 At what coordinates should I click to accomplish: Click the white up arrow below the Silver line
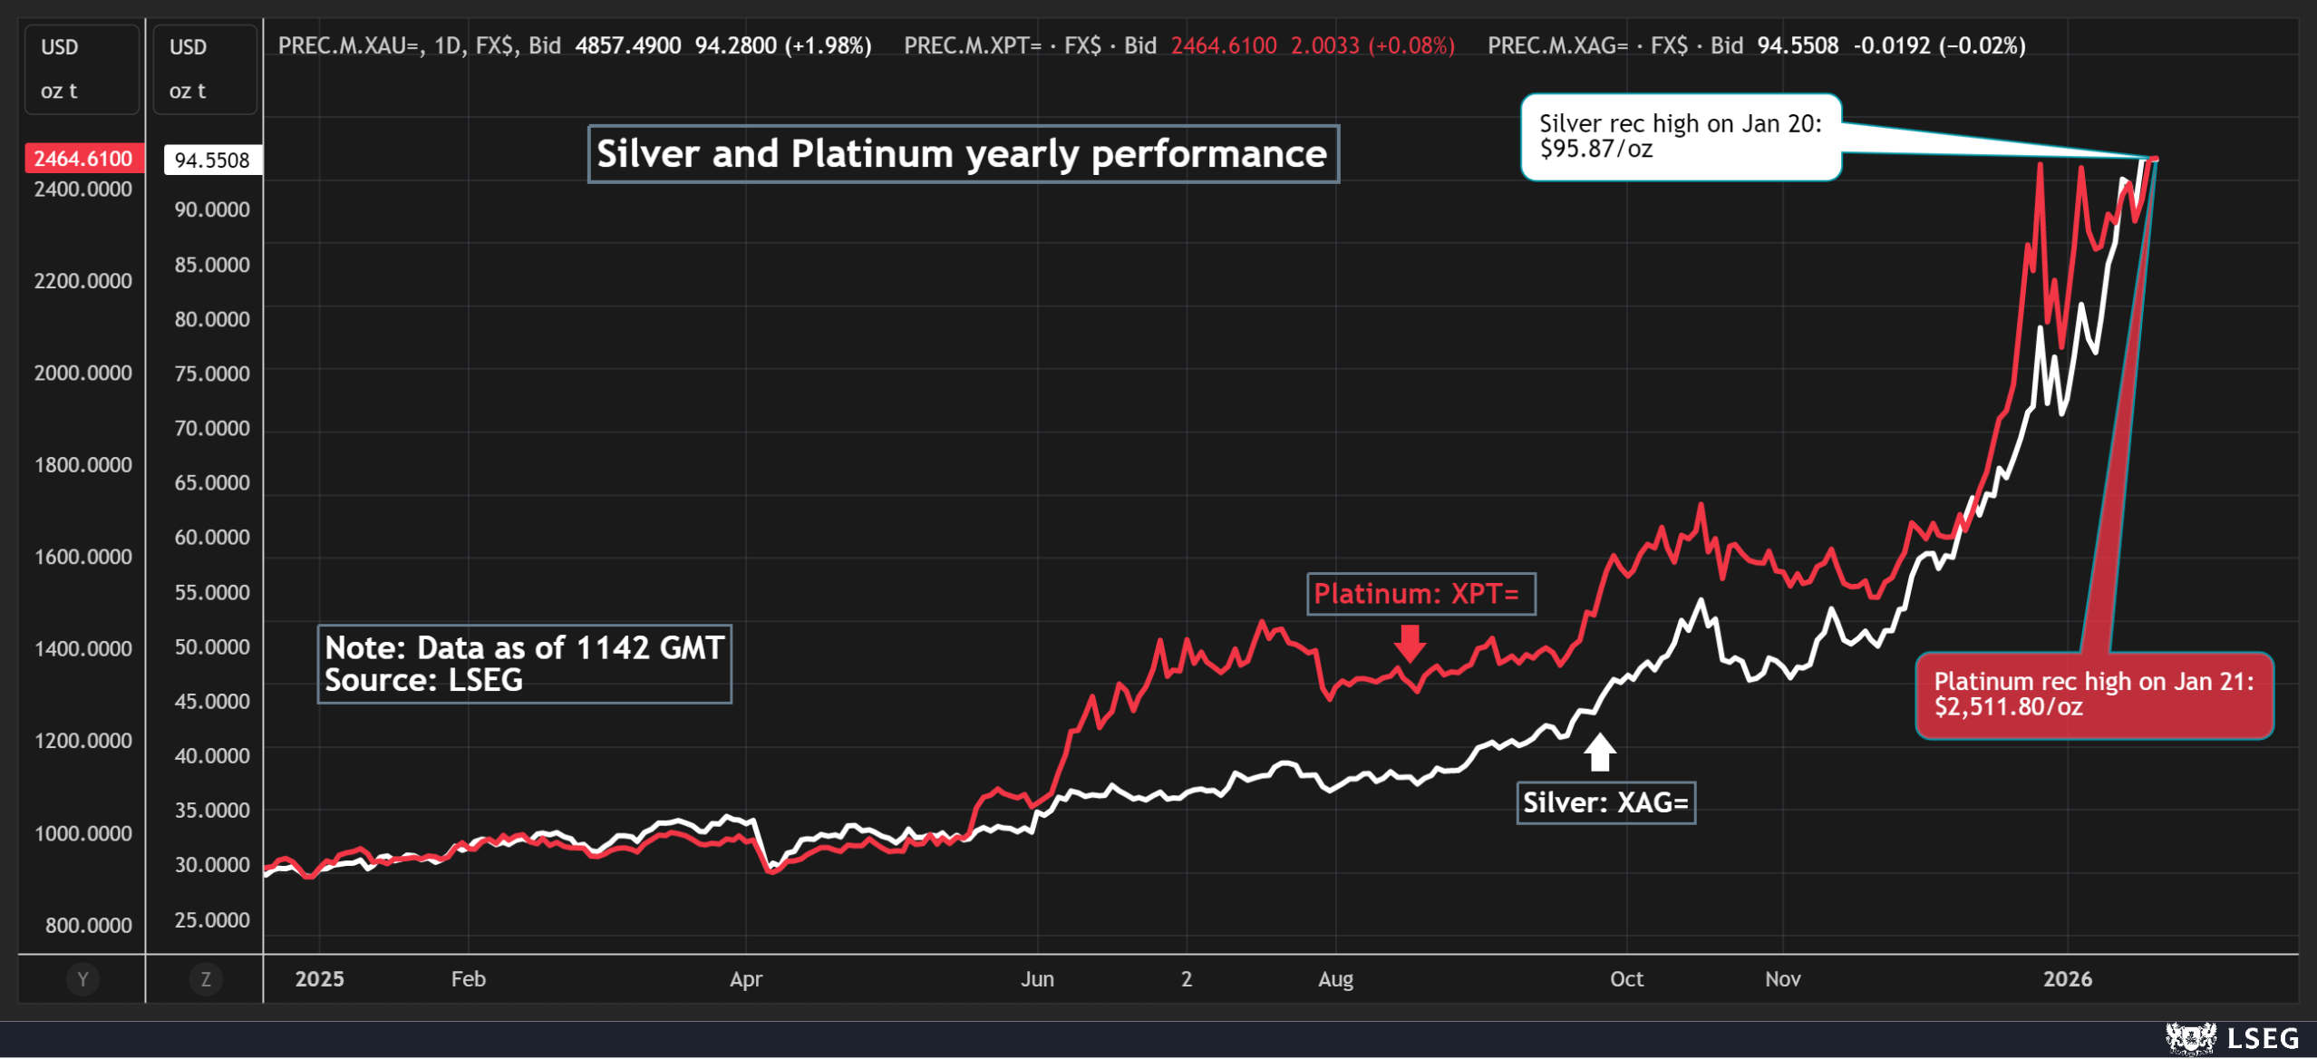coord(1601,750)
